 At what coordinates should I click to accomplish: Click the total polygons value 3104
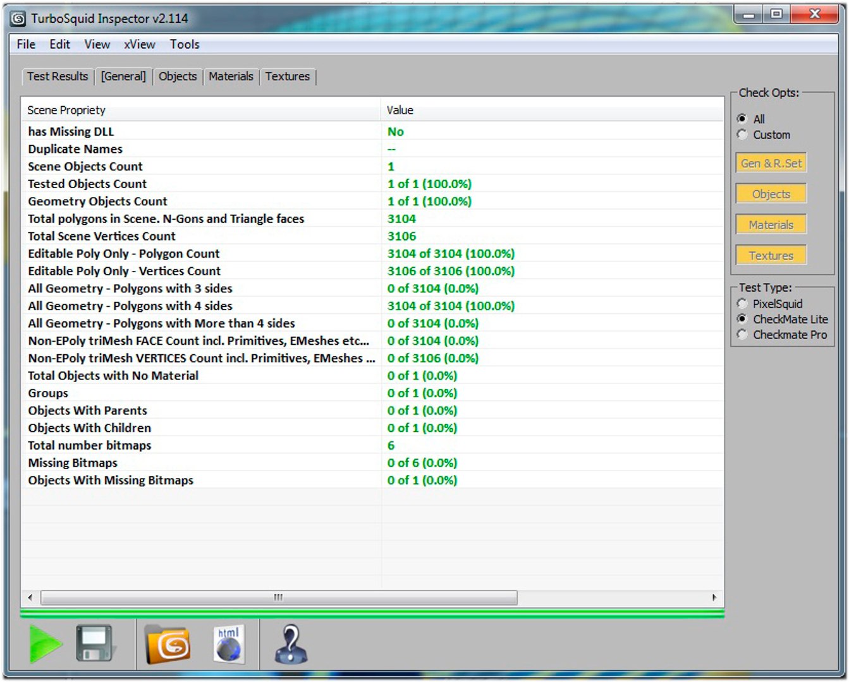pos(402,218)
